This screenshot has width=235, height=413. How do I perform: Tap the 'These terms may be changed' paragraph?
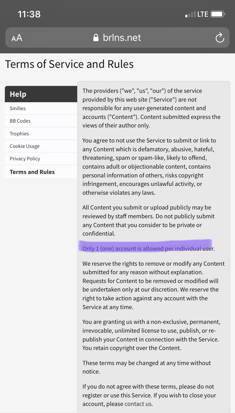[x=146, y=367]
